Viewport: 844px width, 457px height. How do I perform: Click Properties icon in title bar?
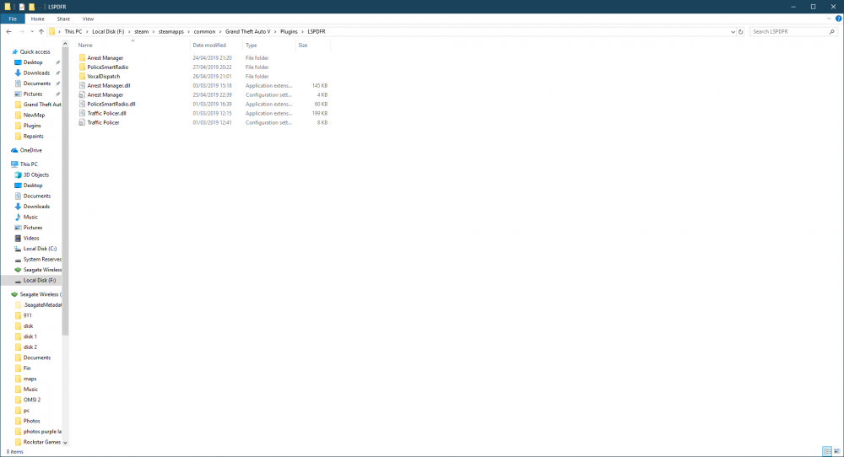click(22, 7)
